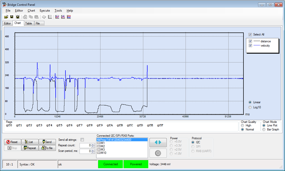Image resolution: width=285 pixels, height=171 pixels.
Task: Click the gfF flag label
Action: 160,125
